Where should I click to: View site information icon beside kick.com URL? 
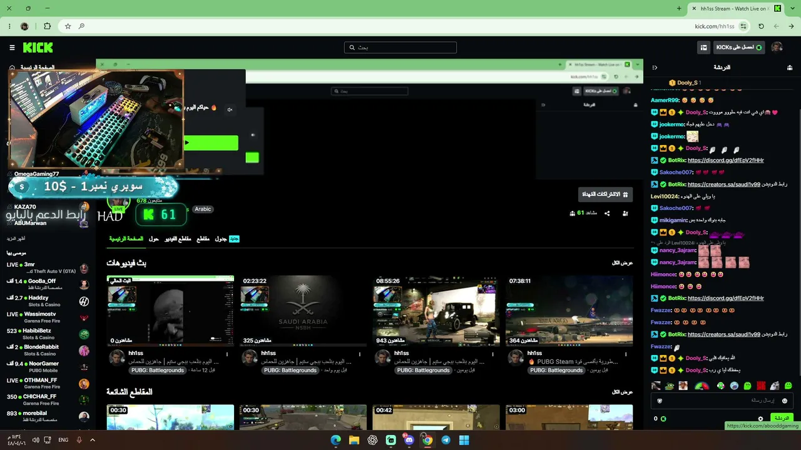click(x=743, y=26)
